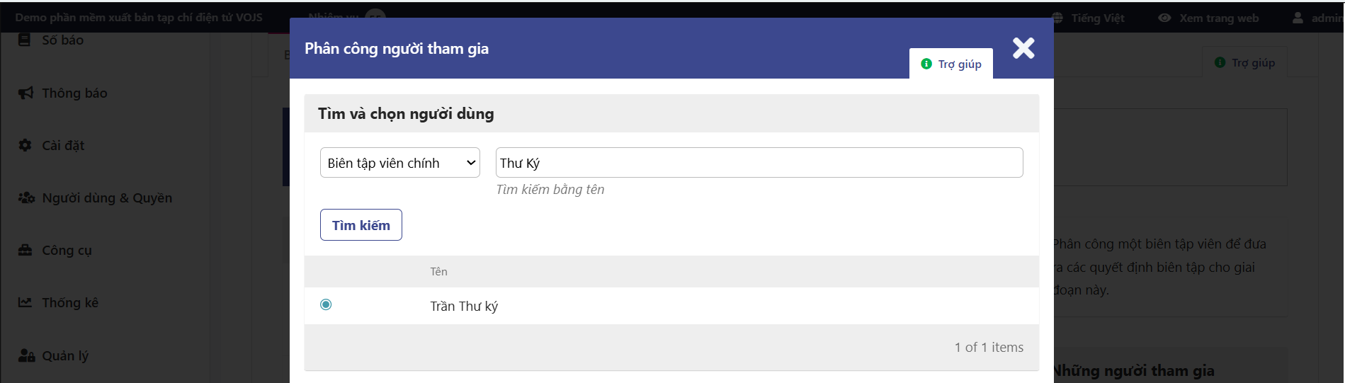Click the name search input field
The height and width of the screenshot is (383, 1345).
(759, 163)
